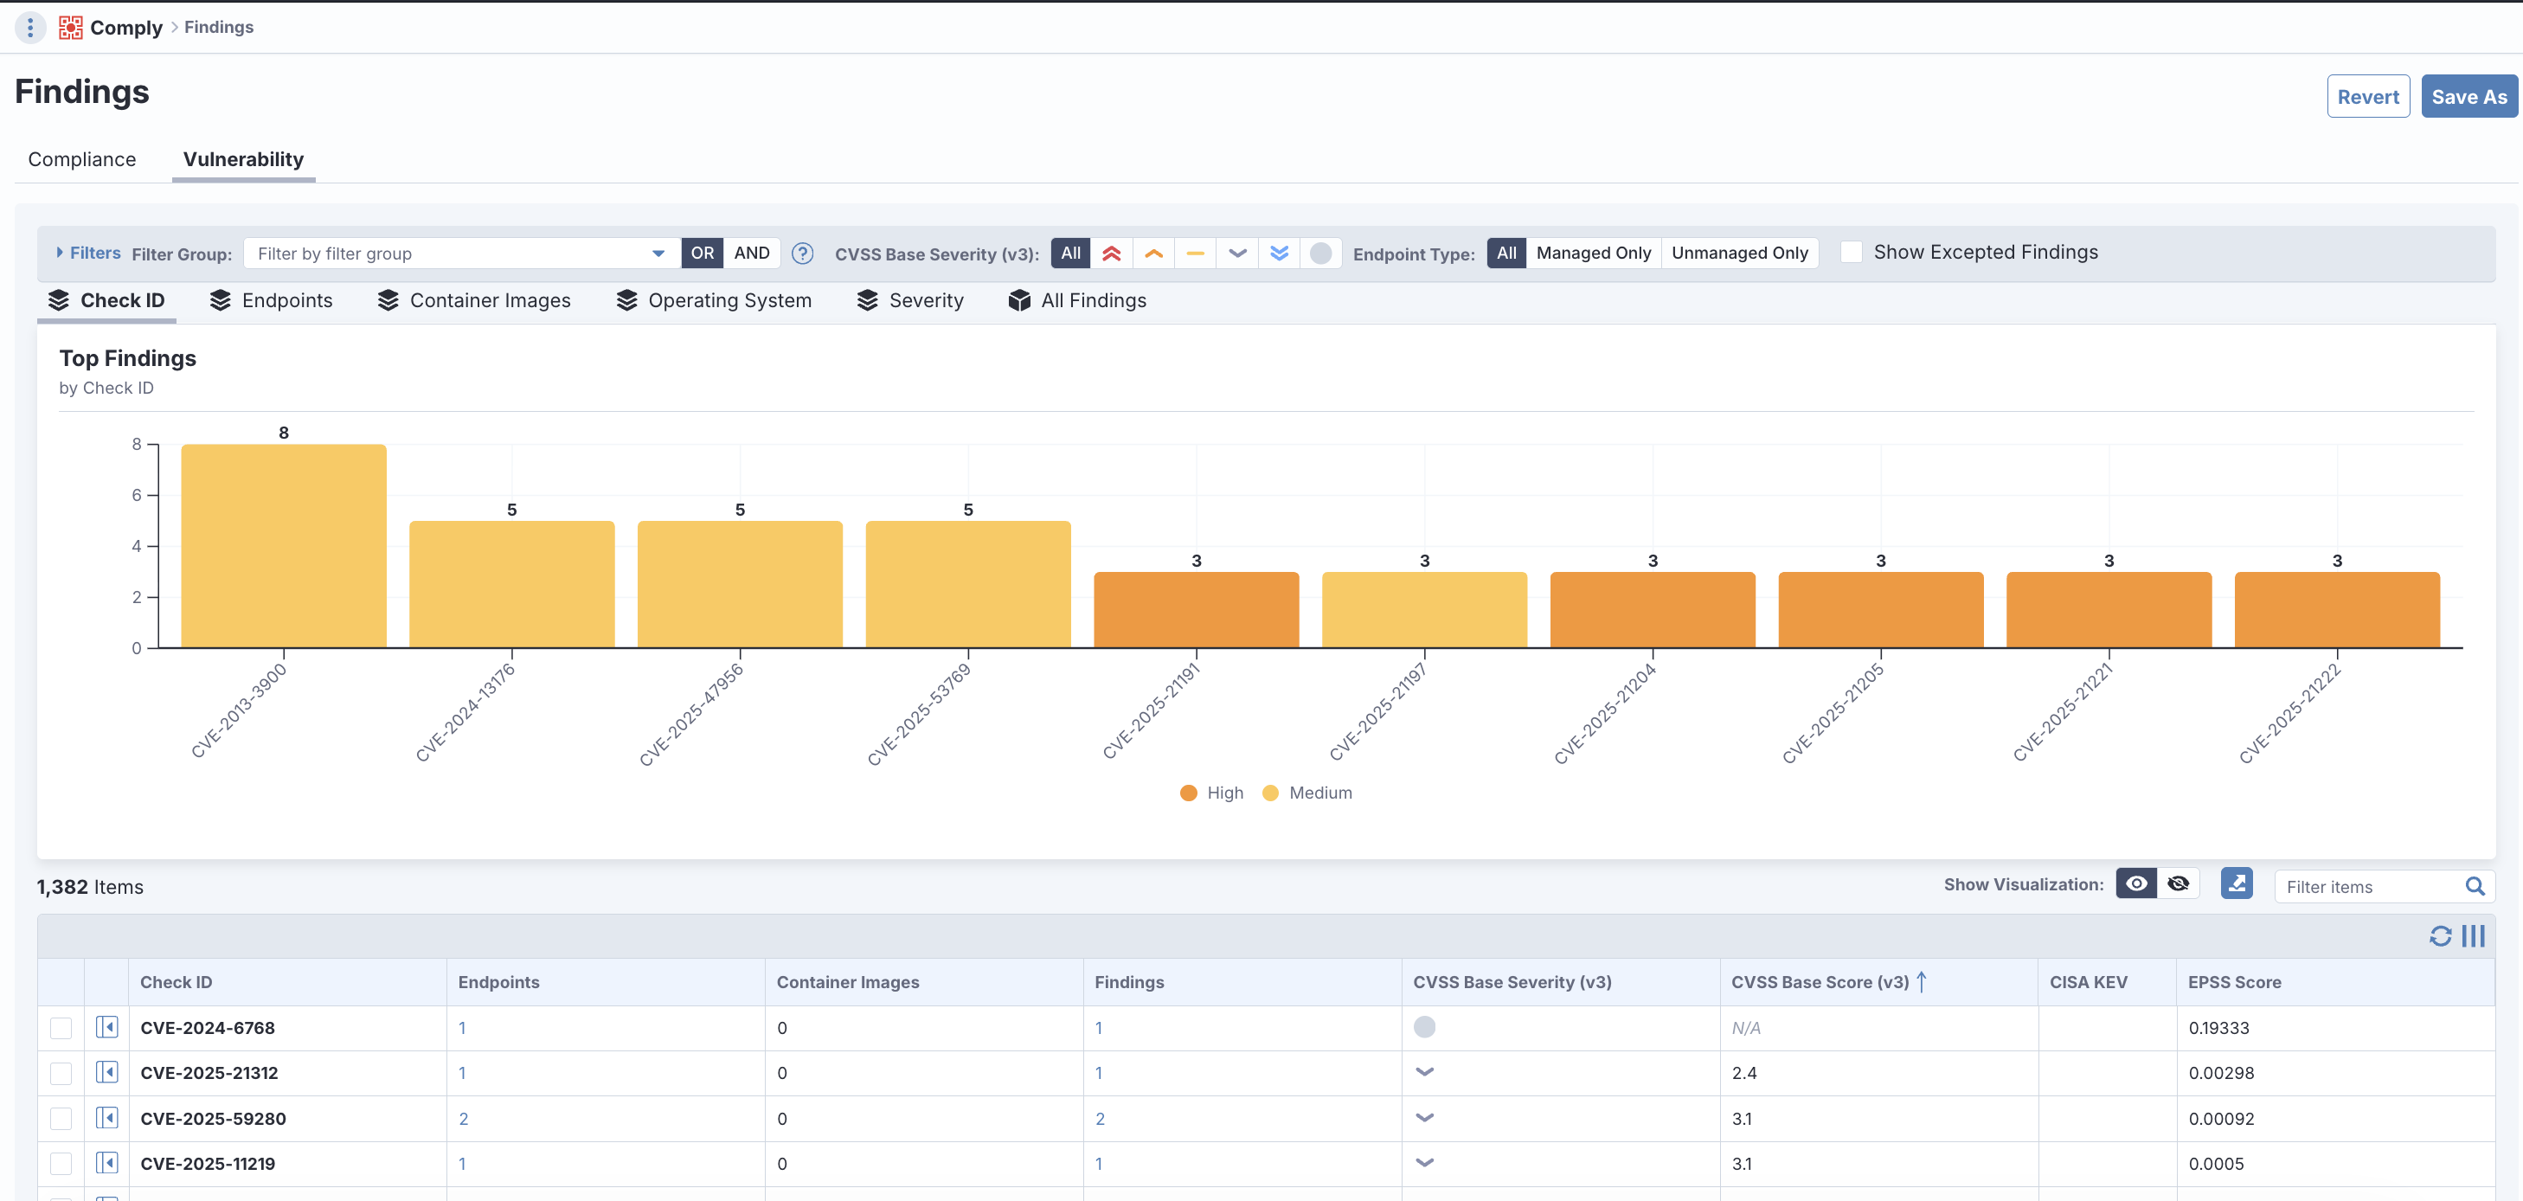2523x1201 pixels.
Task: Sort by CVSS Base Score (v3) column
Action: click(x=1820, y=981)
